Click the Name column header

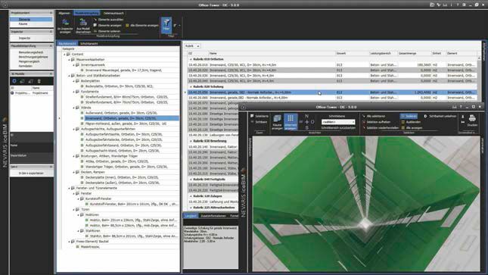point(272,53)
